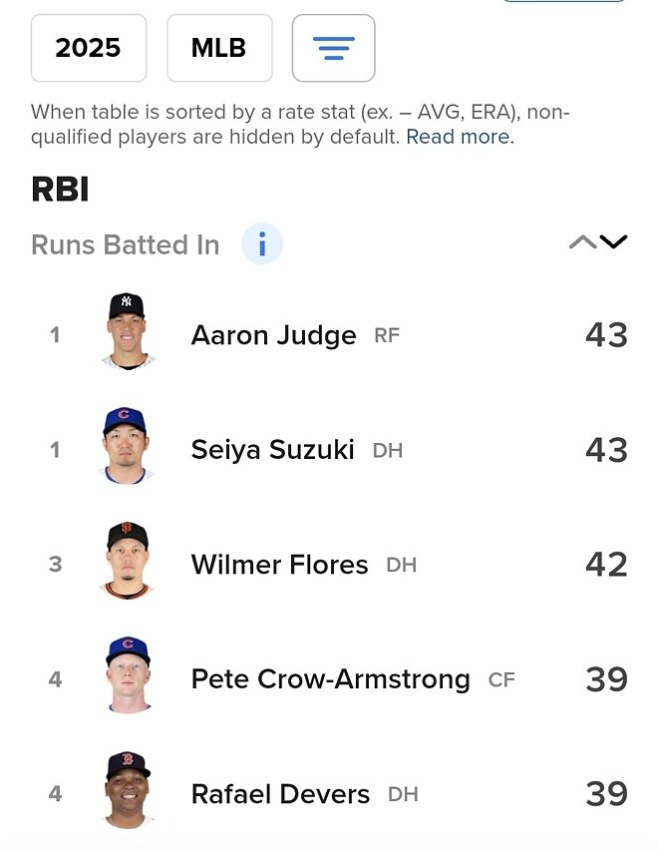Click the RBI info icon

(x=262, y=244)
